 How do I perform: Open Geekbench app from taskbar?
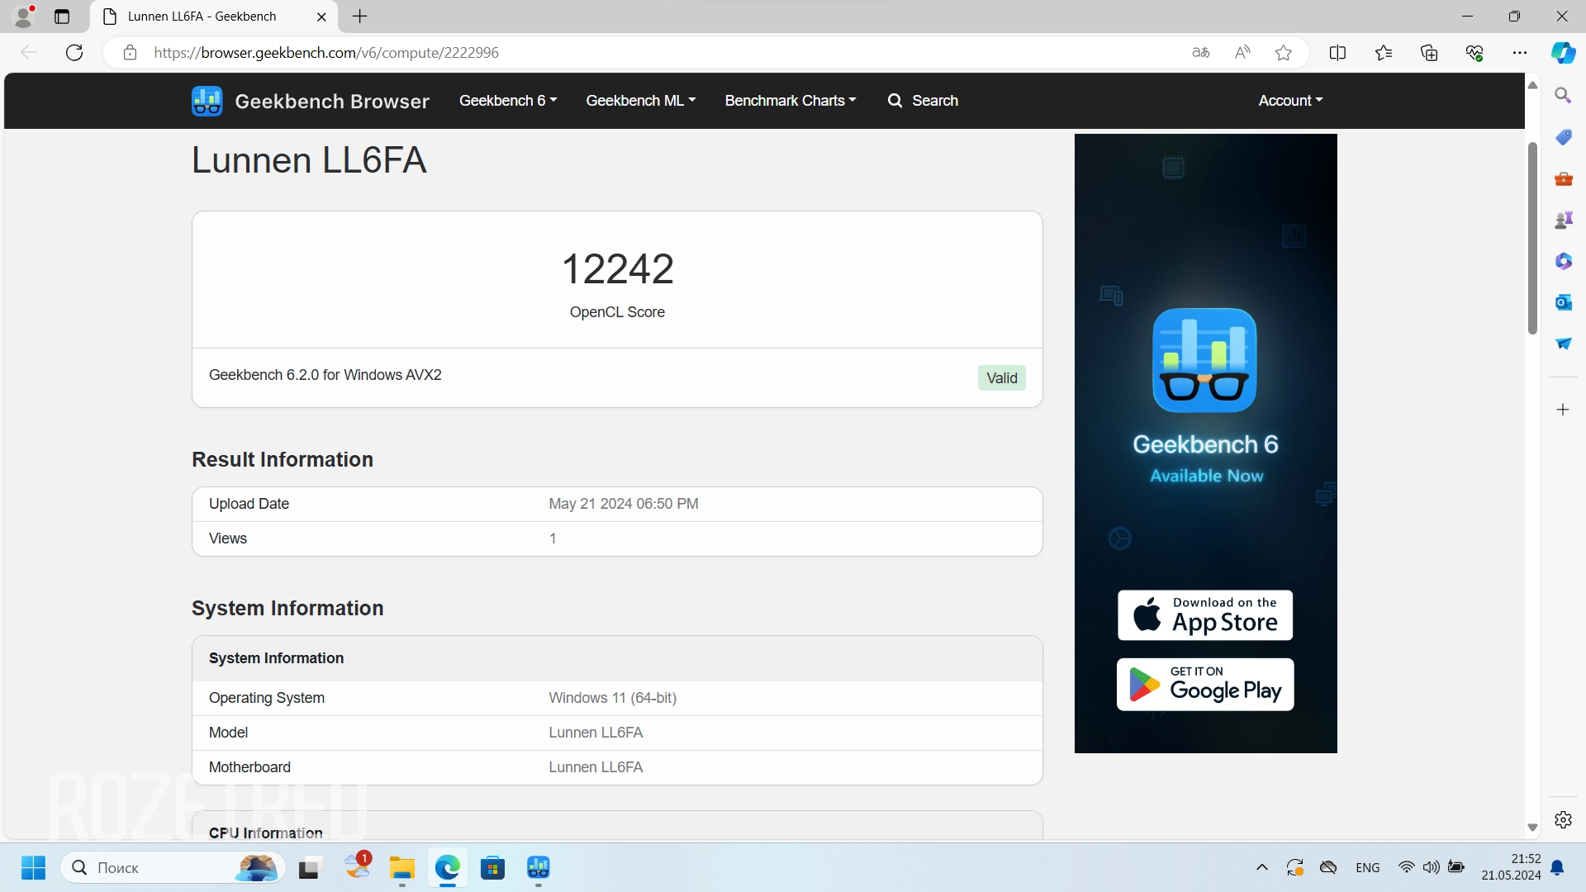coord(539,868)
